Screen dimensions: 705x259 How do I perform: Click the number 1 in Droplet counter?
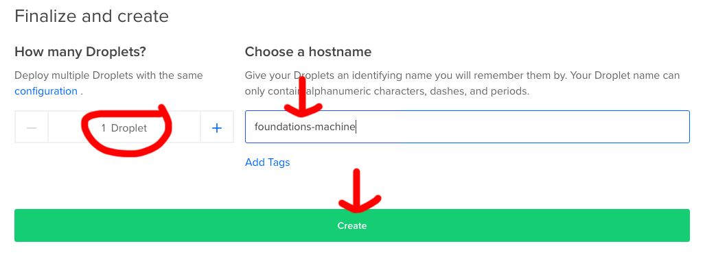[x=104, y=128]
